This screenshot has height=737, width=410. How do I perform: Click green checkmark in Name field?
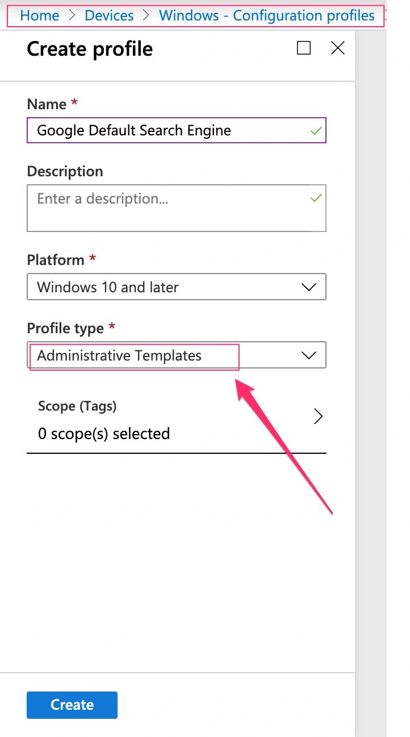[316, 131]
